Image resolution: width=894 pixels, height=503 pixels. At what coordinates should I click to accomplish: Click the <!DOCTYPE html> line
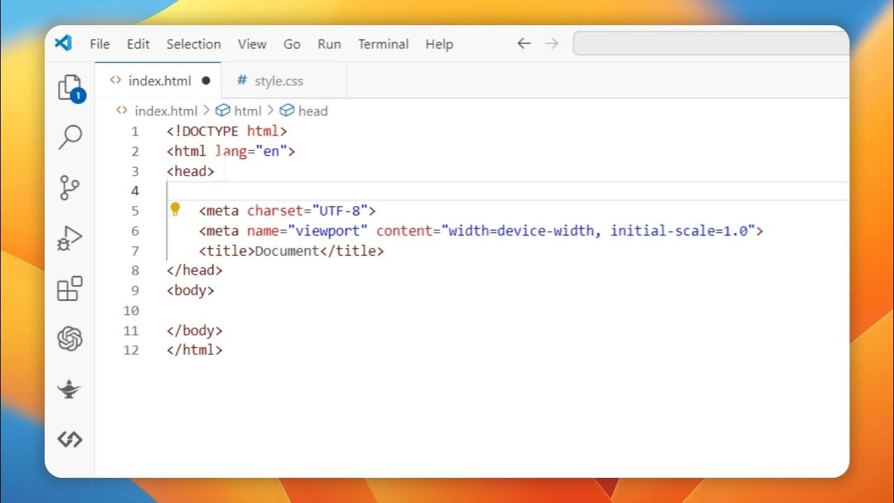[x=227, y=131]
